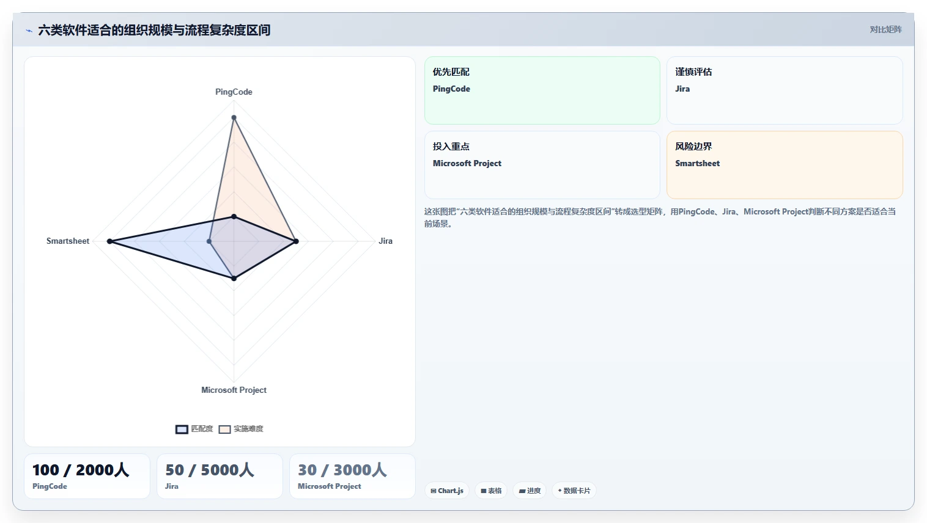
Task: Open the 风险边界 Smartsheet card
Action: (x=785, y=165)
